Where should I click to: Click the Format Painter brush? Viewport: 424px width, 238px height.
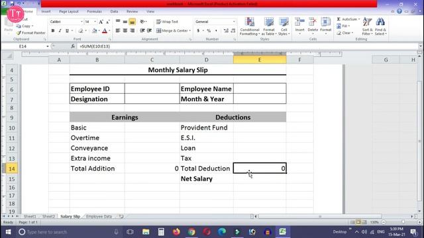pos(19,33)
